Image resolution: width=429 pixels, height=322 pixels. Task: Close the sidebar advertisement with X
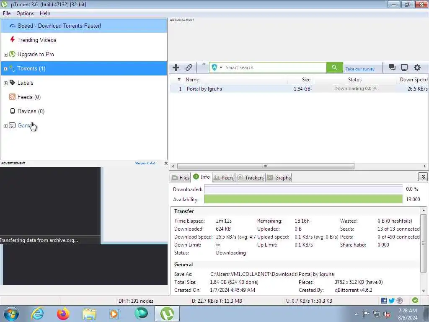click(166, 163)
